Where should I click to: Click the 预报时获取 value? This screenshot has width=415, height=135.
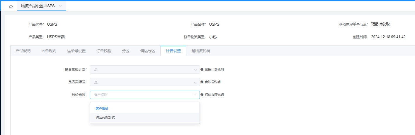tap(380, 24)
